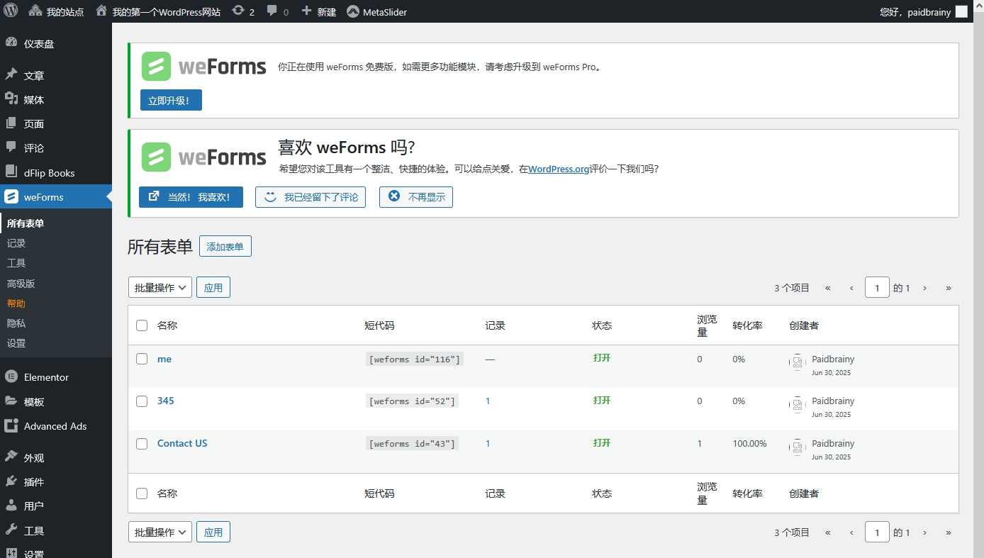Click the 立即升级! button

point(171,101)
